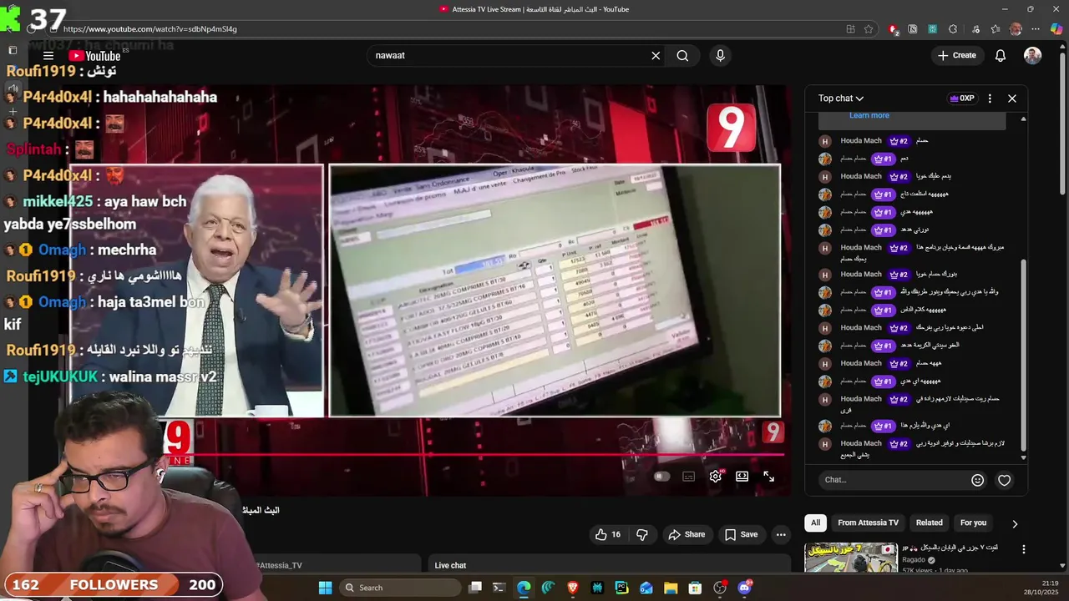
Task: Open File Explorer from the taskbar
Action: click(671, 588)
